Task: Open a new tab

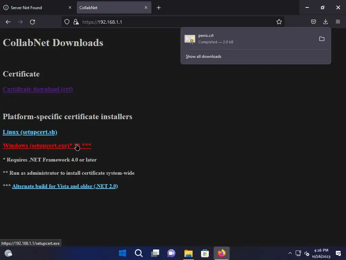Action: click(158, 8)
